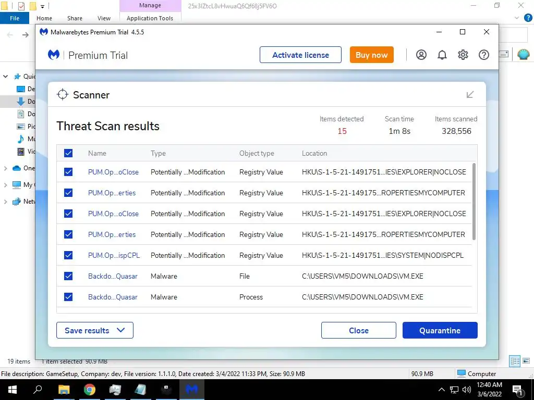This screenshot has width=534, height=400.
Task: Expand OneDrive tree node
Action: (5, 168)
